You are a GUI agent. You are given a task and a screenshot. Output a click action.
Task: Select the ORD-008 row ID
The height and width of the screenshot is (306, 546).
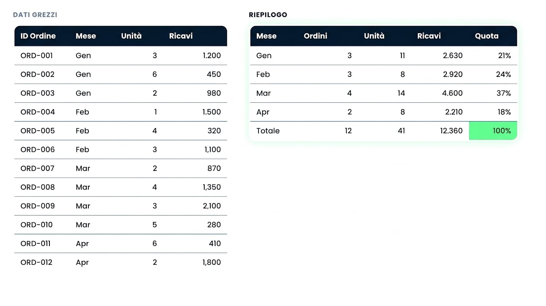(x=37, y=187)
